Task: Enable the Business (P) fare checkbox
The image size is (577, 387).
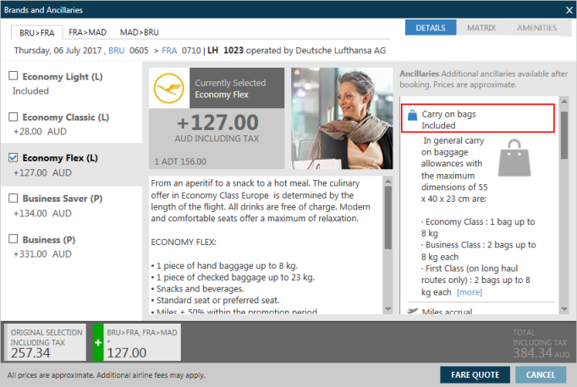Action: [x=13, y=238]
